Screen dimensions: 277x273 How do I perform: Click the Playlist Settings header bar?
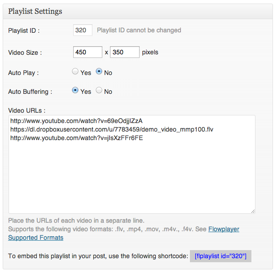pyautogui.click(x=138, y=12)
